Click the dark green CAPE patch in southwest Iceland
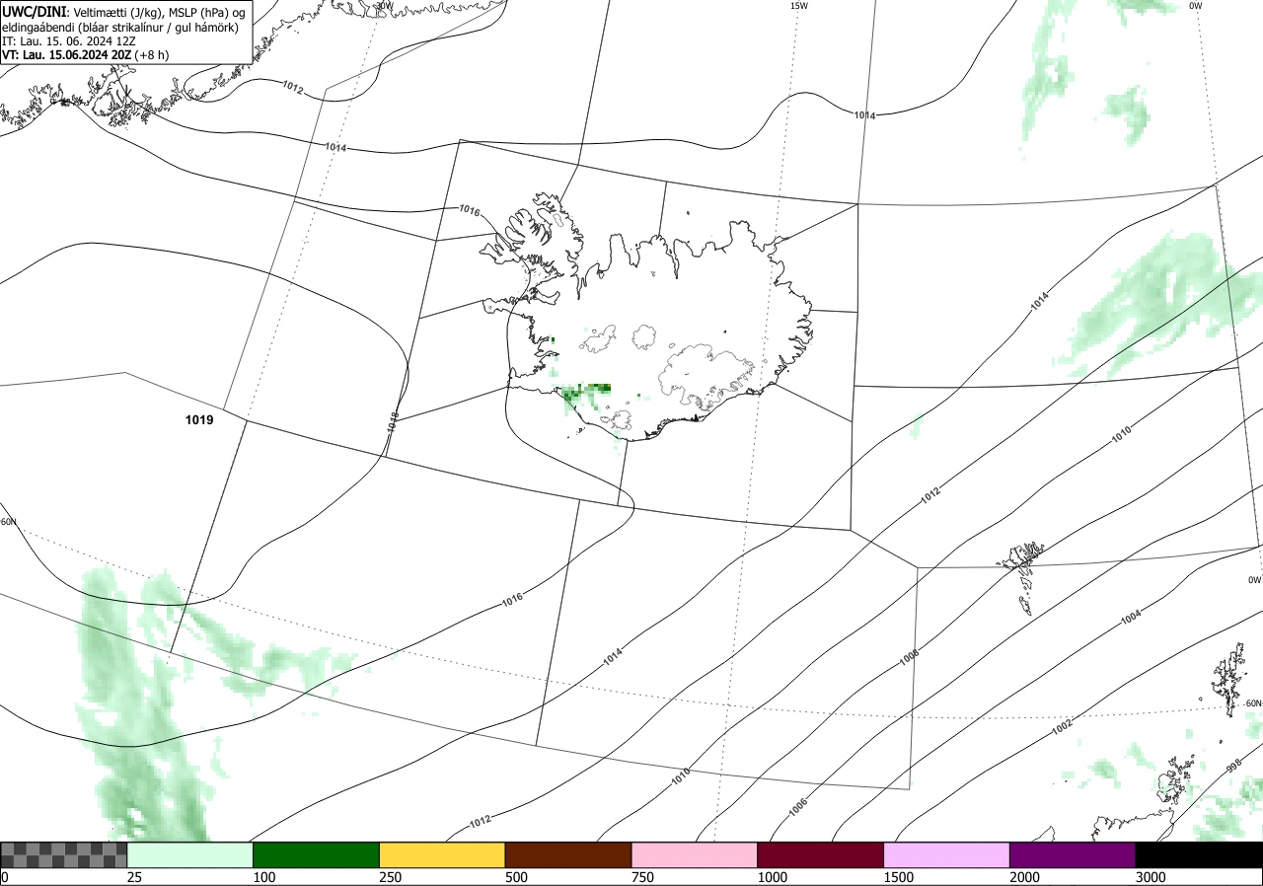This screenshot has height=886, width=1263. tap(586, 393)
